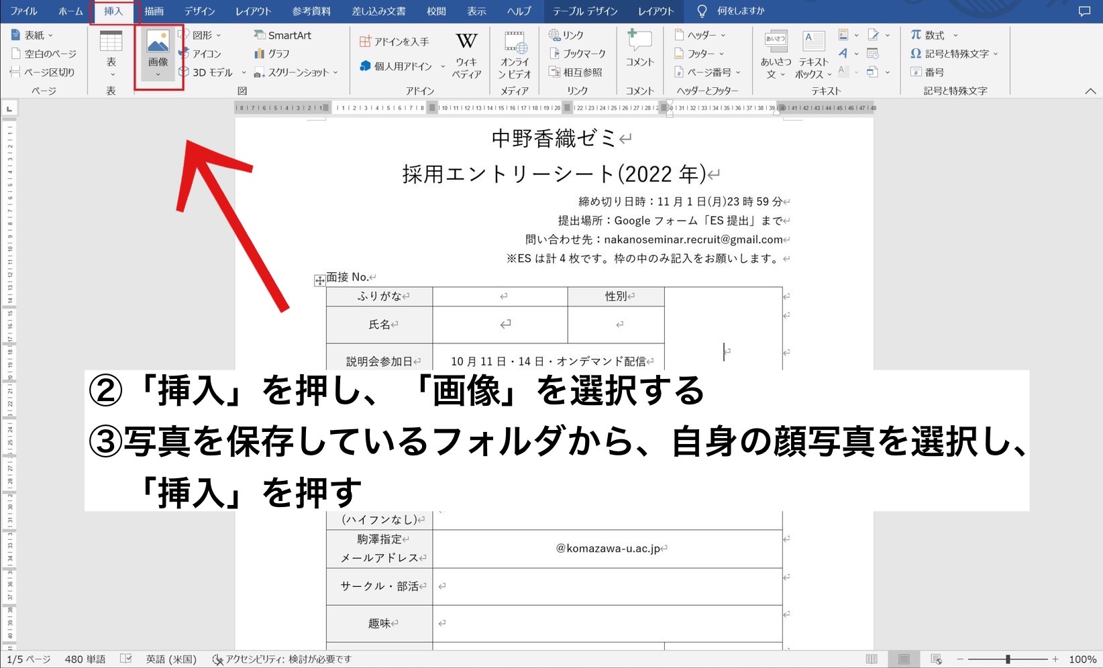Switch to read mode view
Viewport: 1103px width, 668px height.
[x=872, y=659]
